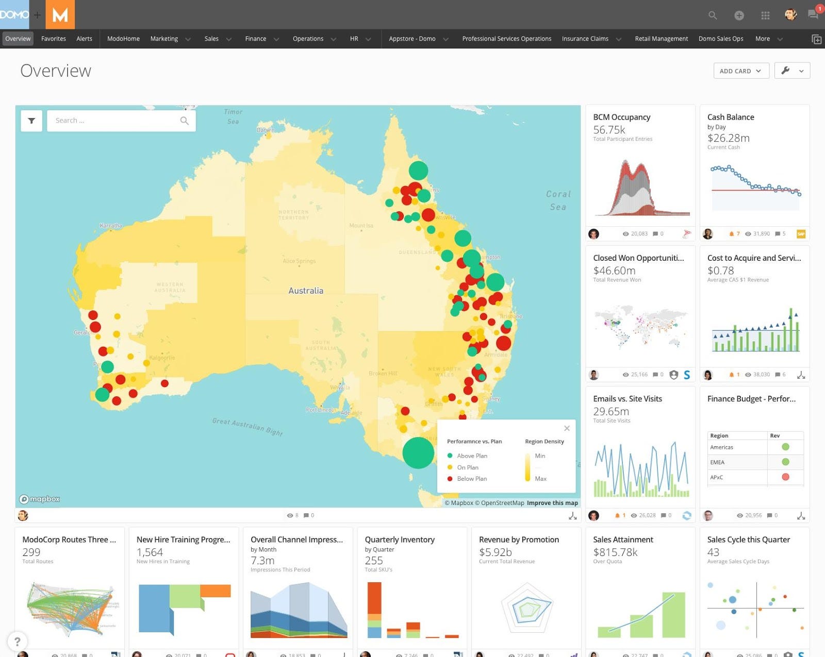Viewport: 825px width, 657px height.
Task: Click views eye icon on Emails card
Action: (x=634, y=515)
